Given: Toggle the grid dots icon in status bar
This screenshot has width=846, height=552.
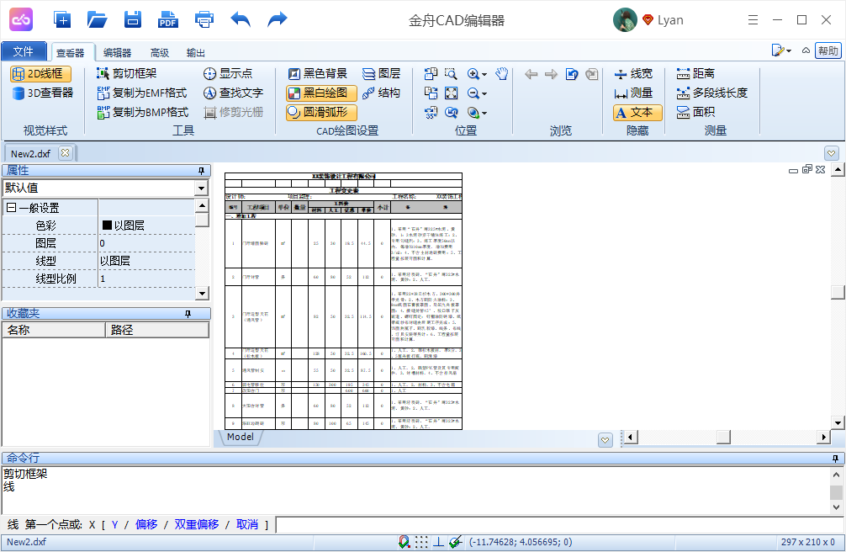Looking at the screenshot, I should (421, 543).
